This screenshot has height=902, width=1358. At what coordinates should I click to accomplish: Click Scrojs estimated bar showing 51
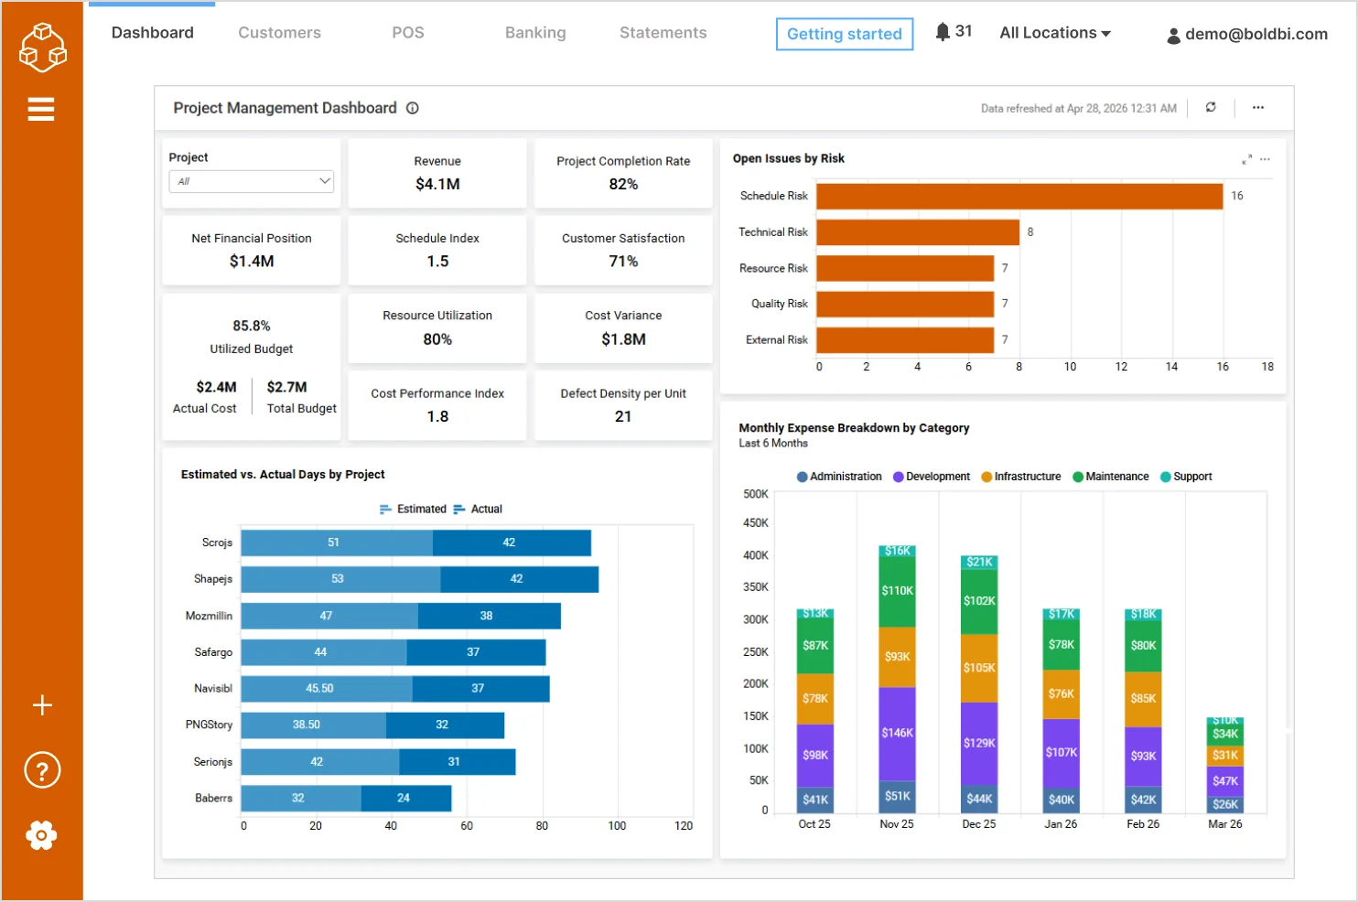337,542
